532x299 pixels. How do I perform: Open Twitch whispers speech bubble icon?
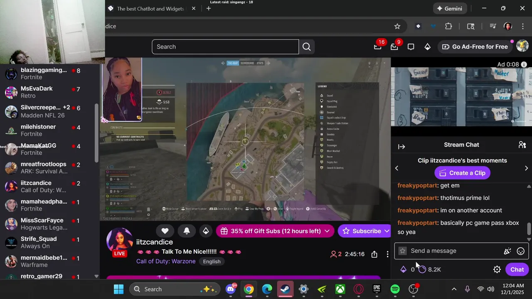411,47
